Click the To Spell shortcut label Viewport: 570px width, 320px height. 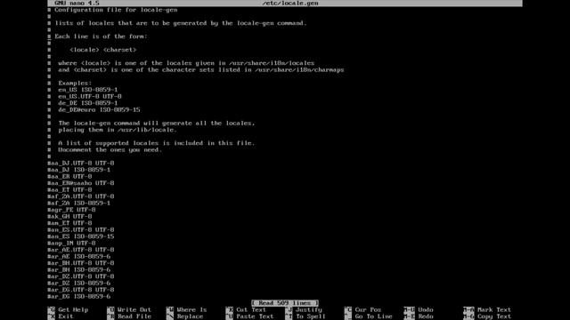[x=311, y=316]
